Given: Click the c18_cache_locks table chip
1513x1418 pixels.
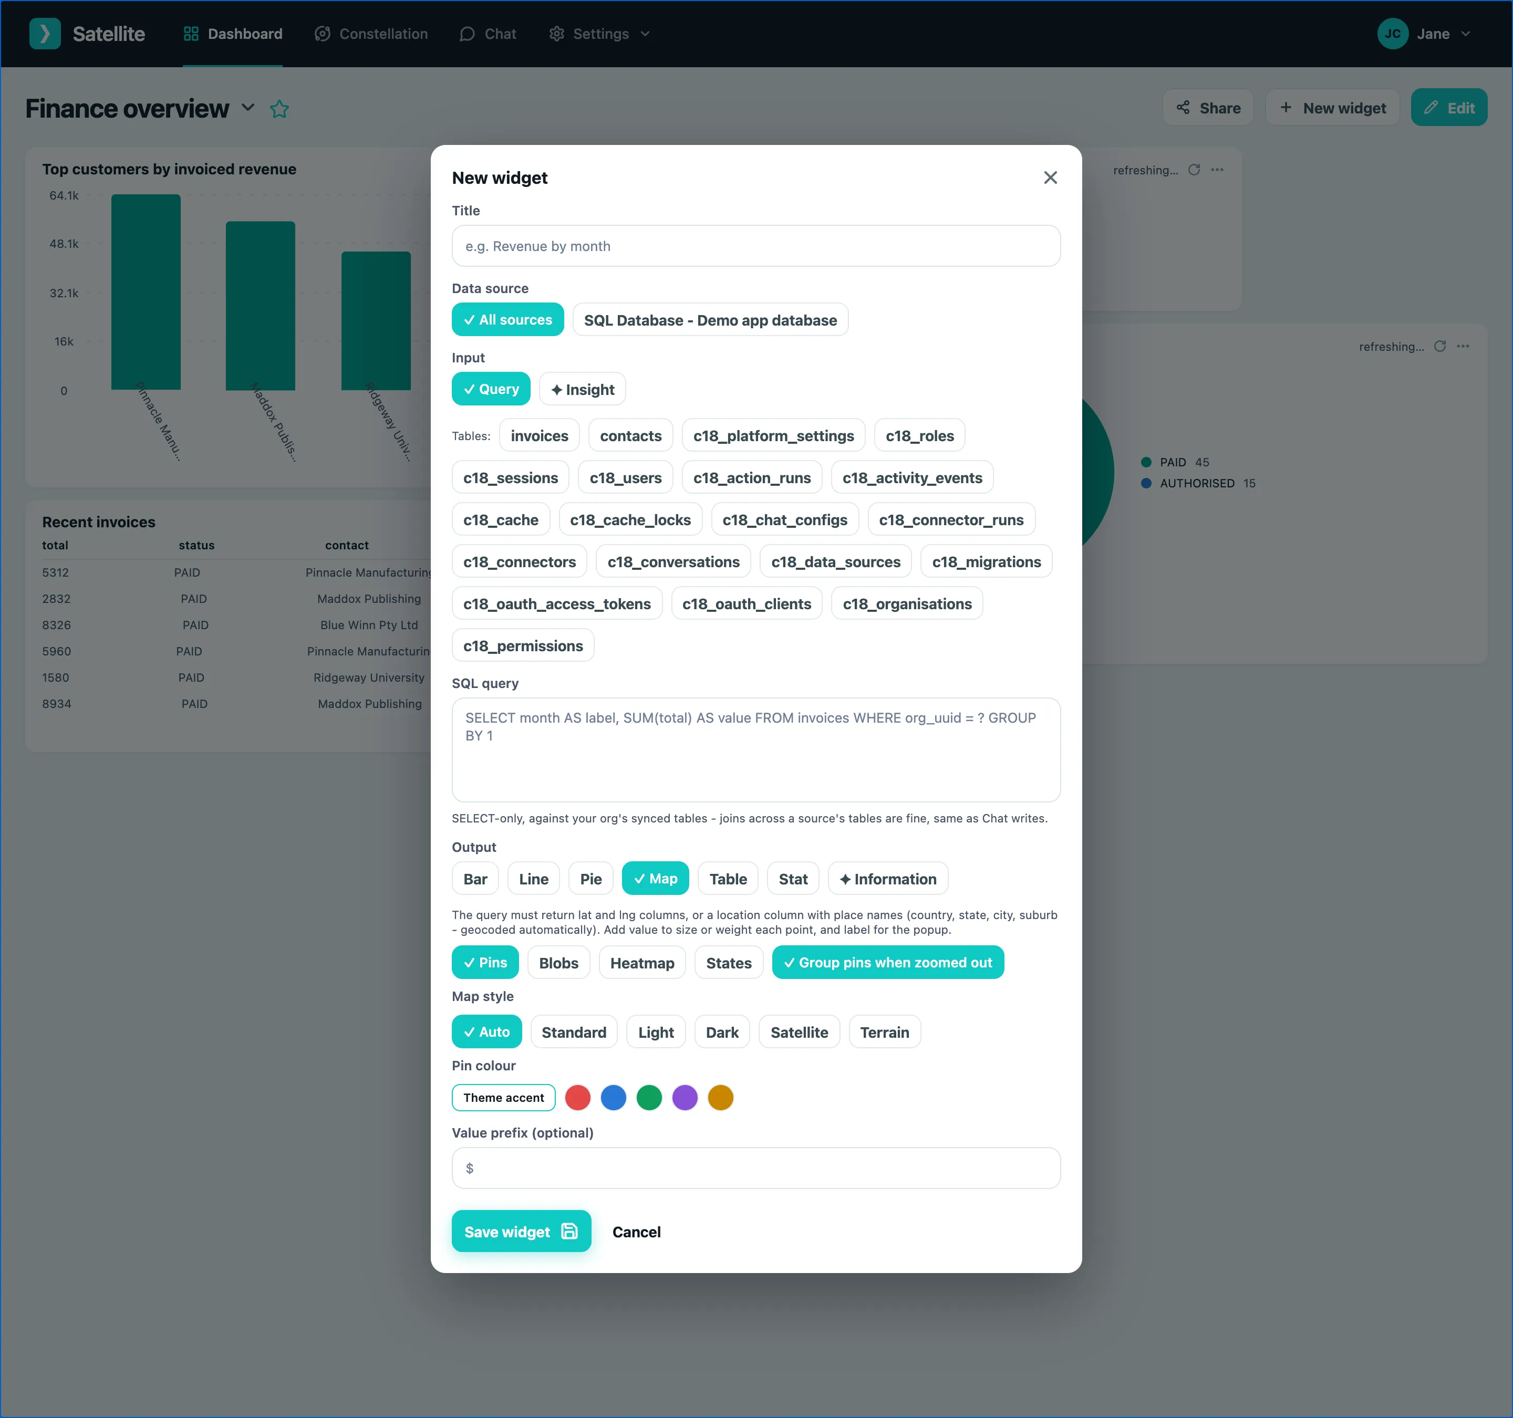Looking at the screenshot, I should [x=630, y=519].
